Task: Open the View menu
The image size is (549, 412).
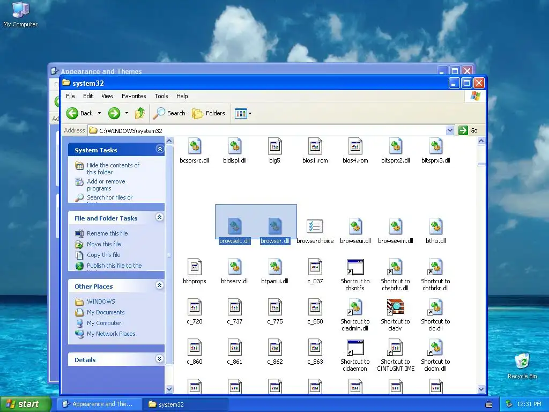Action: 107,96
